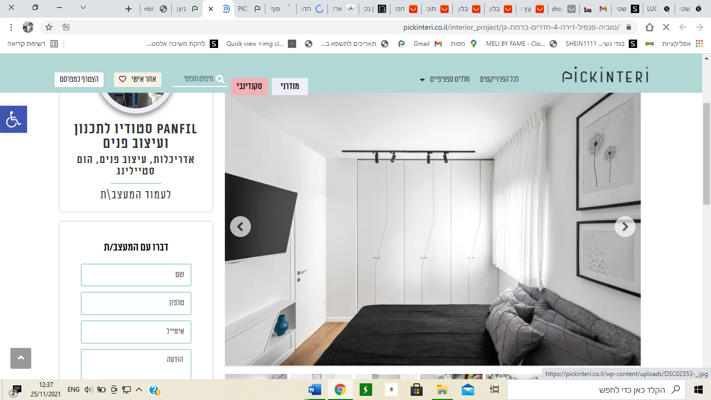Click the Chrome address bar URL

[x=511, y=27]
